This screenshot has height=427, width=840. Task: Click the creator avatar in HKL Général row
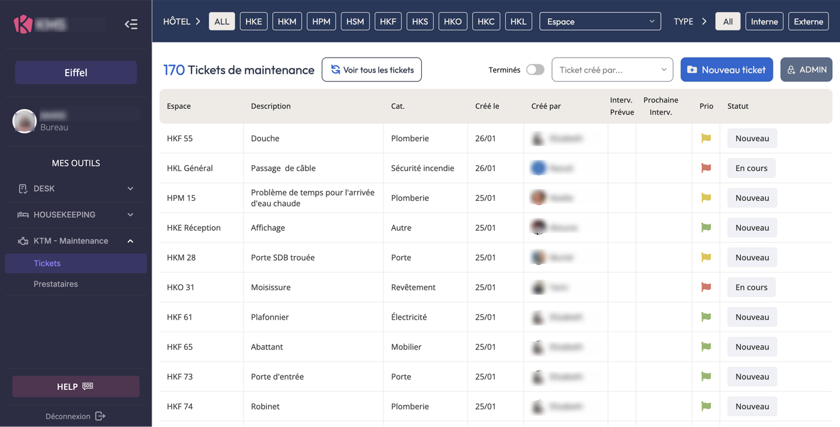[538, 168]
